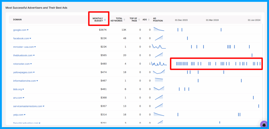Click the mrrooter-usa.com ad position sparkline
This screenshot has width=269, height=129.
pyautogui.click(x=159, y=46)
